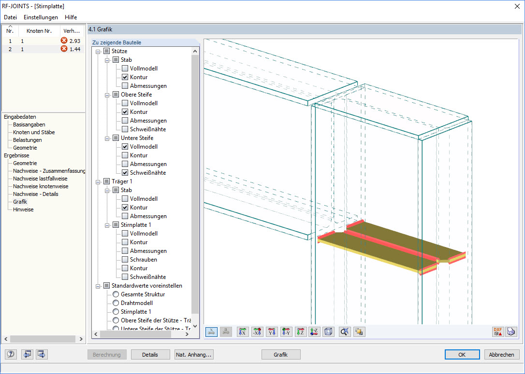Image resolution: width=525 pixels, height=374 pixels.
Task: Click red error icon beside 1.44
Action: [64, 49]
